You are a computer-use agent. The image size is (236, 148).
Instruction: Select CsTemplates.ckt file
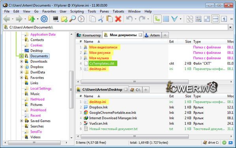pyautogui.click(x=102, y=63)
